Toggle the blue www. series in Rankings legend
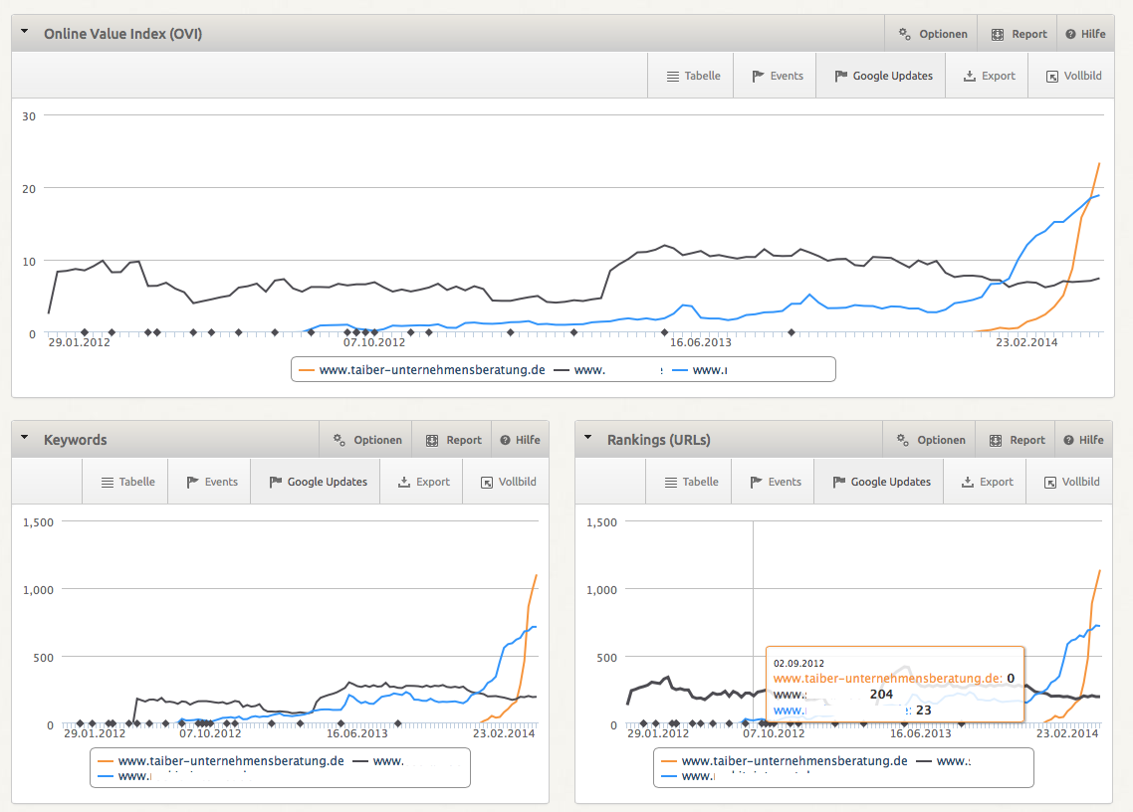Image resolution: width=1133 pixels, height=812 pixels. pos(688,776)
